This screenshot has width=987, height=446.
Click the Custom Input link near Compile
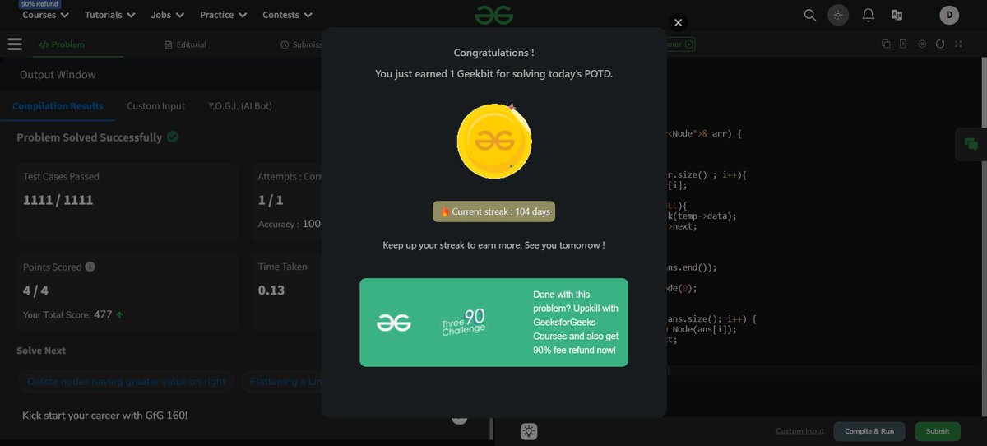tap(799, 431)
